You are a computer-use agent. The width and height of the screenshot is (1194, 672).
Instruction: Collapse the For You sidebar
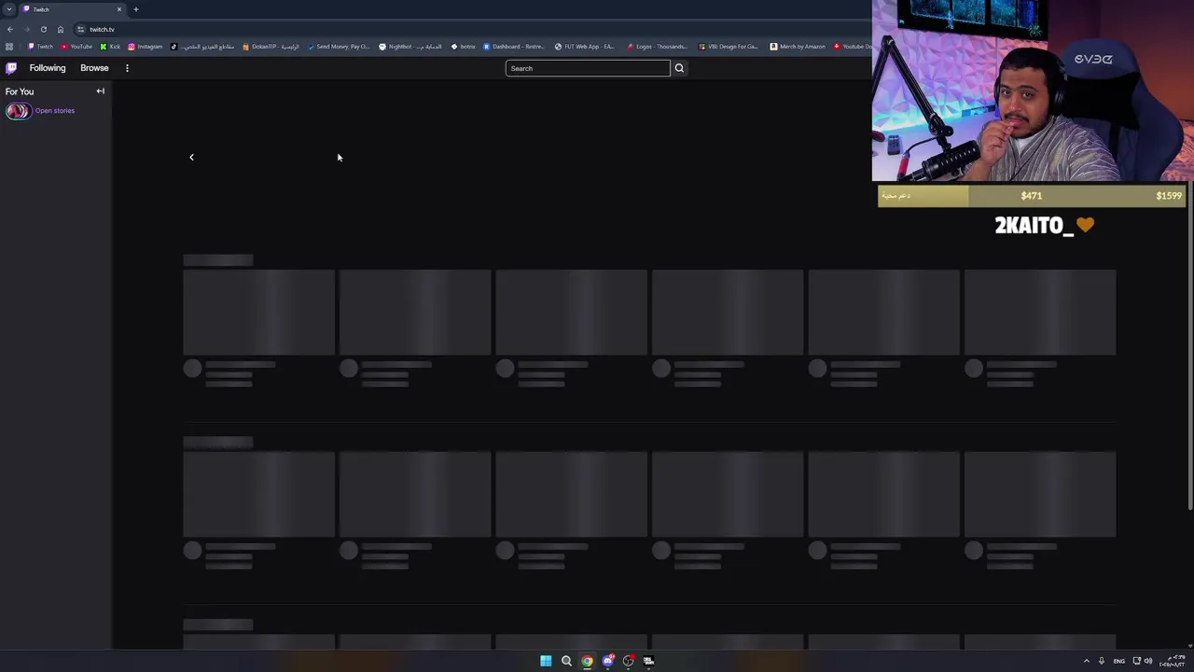(x=101, y=91)
